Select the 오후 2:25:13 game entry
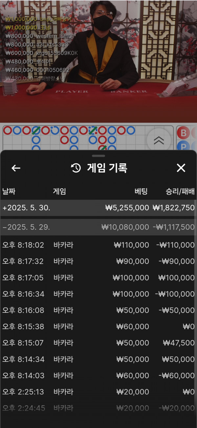 (98, 392)
